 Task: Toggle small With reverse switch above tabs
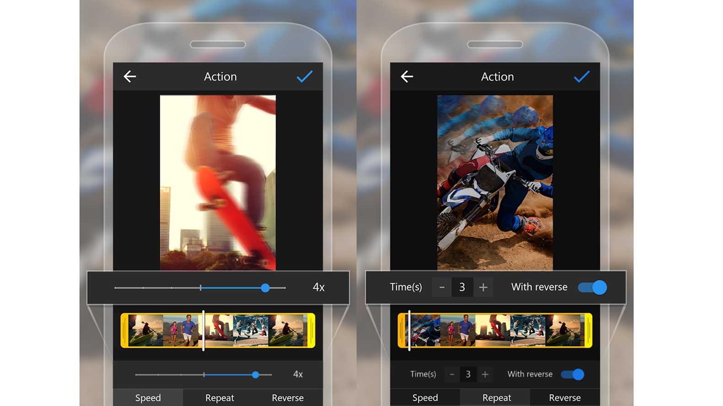point(572,374)
